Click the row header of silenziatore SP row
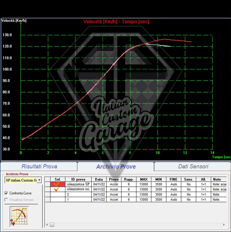The image size is (231, 232). point(47,184)
